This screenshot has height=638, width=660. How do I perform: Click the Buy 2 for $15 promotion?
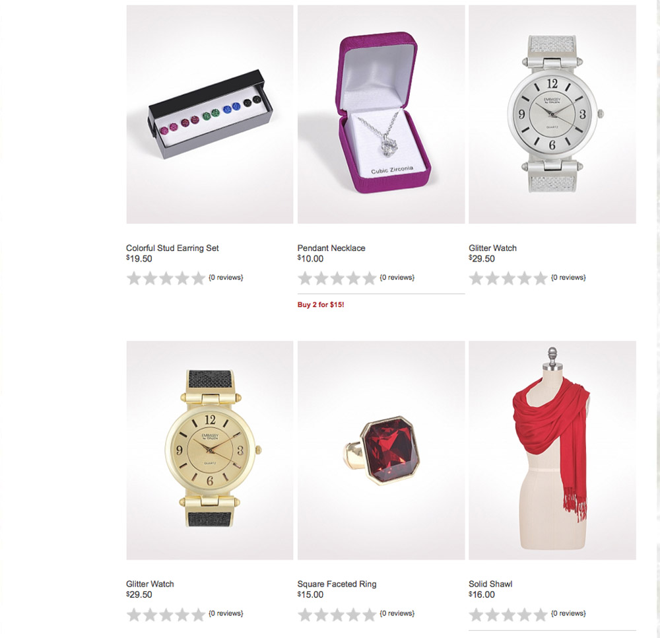(x=321, y=304)
